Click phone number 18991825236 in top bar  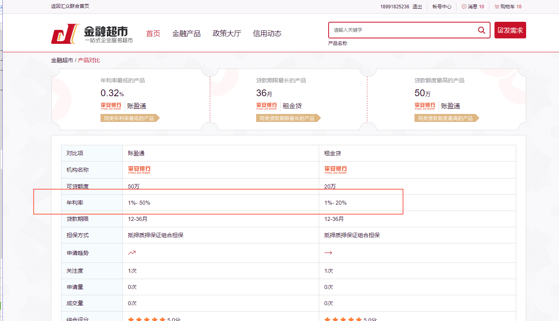[395, 7]
